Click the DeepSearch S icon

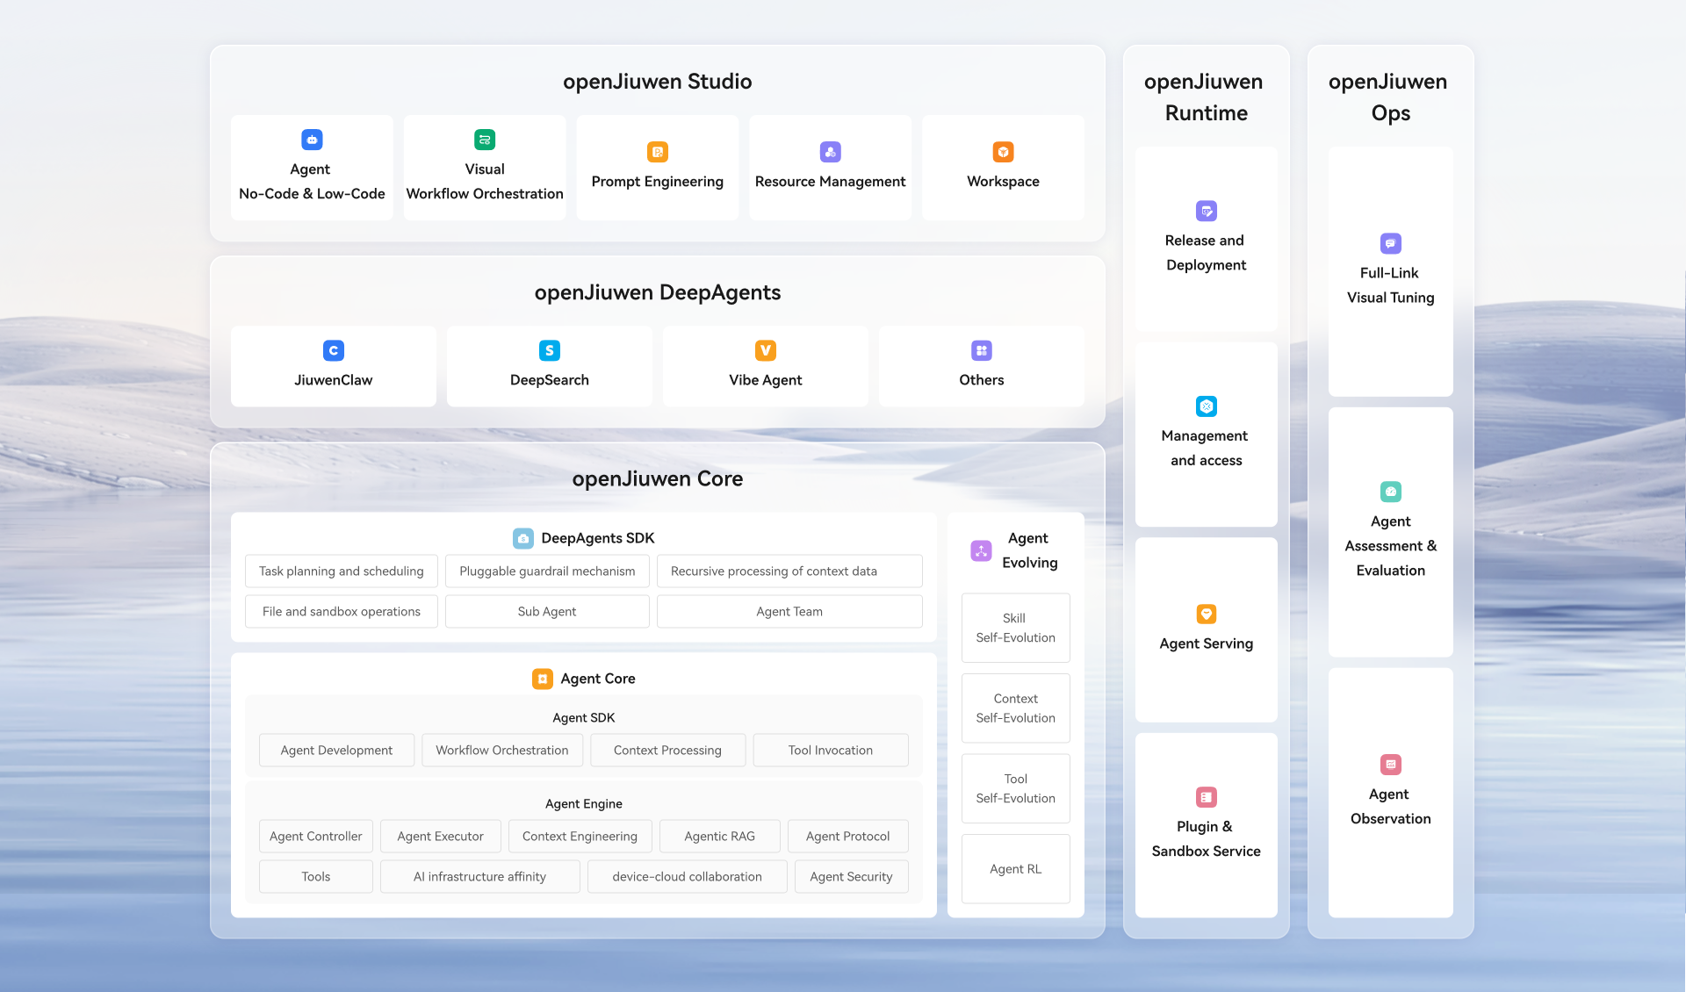(x=550, y=350)
